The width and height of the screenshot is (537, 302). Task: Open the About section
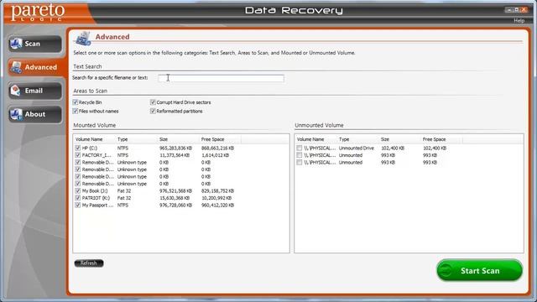[35, 114]
